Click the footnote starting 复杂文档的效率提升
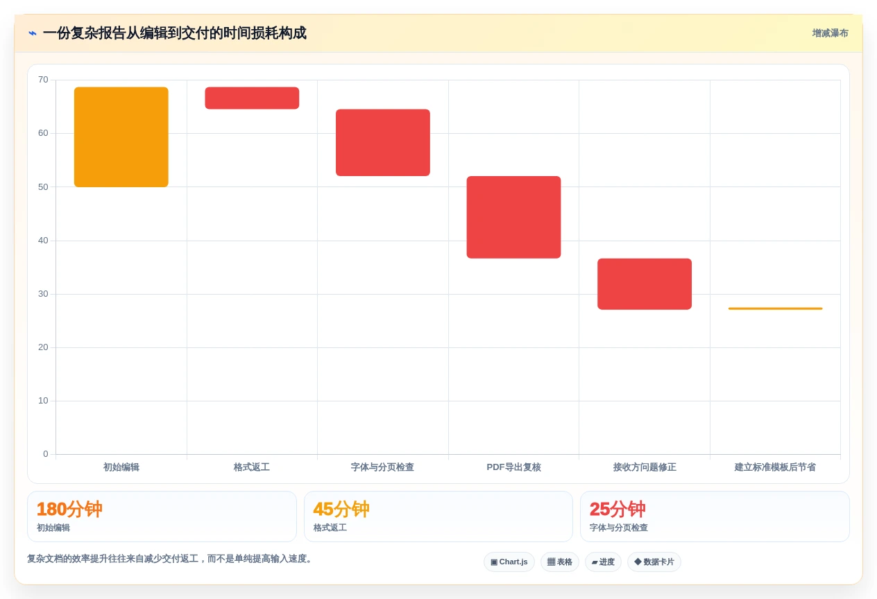Viewport: 877px width, 599px height. click(x=171, y=559)
